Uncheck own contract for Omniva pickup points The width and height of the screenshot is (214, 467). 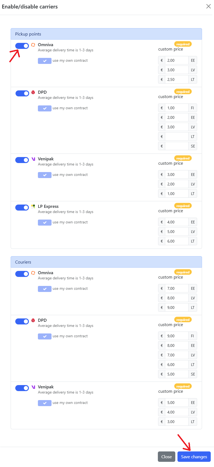pos(45,61)
